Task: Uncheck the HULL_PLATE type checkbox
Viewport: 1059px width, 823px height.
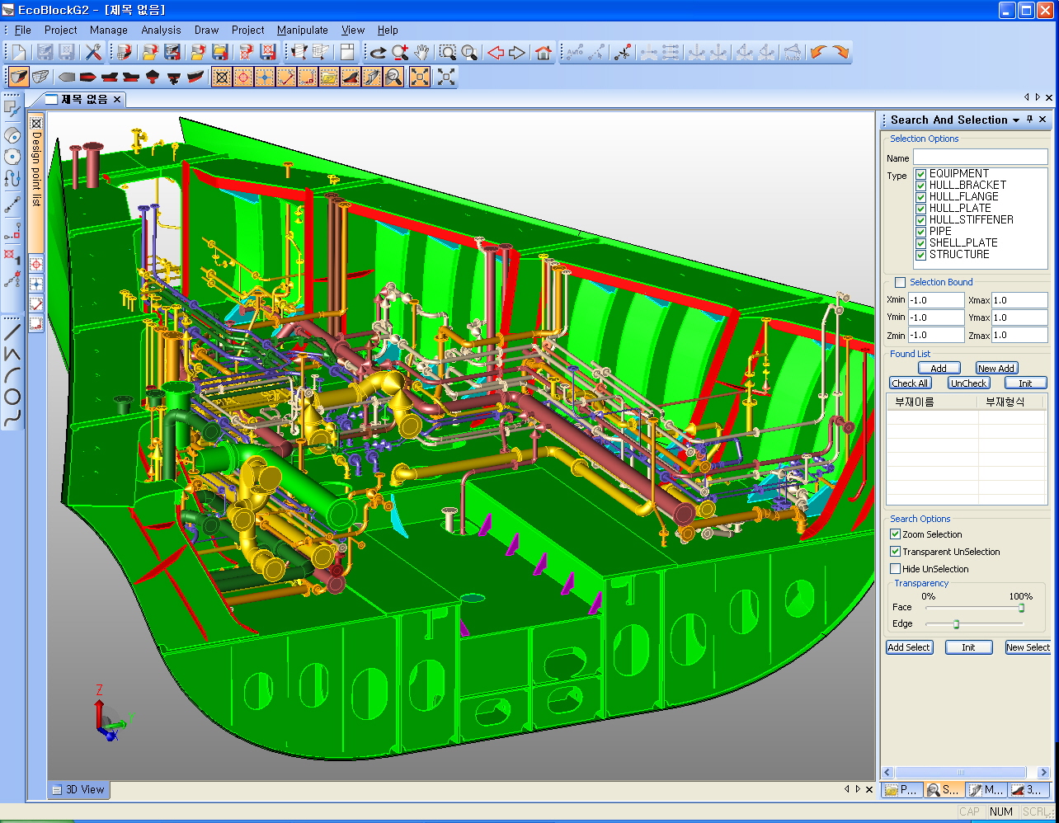Action: 920,209
